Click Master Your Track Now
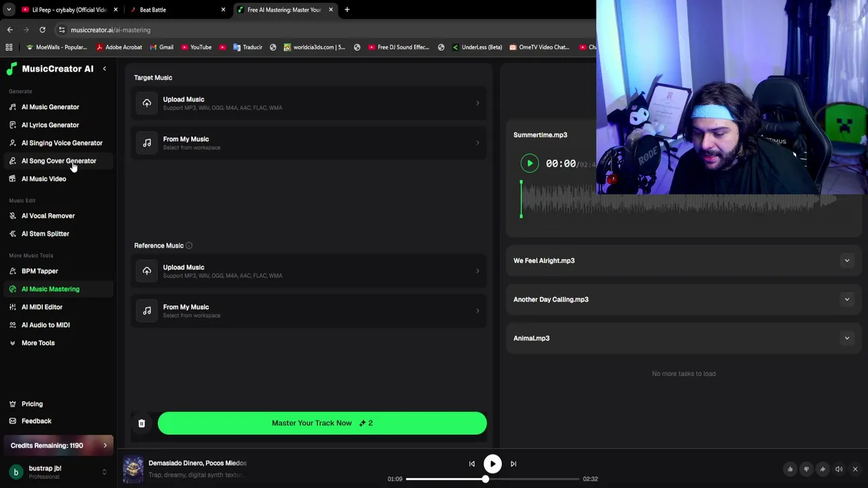 coord(322,423)
